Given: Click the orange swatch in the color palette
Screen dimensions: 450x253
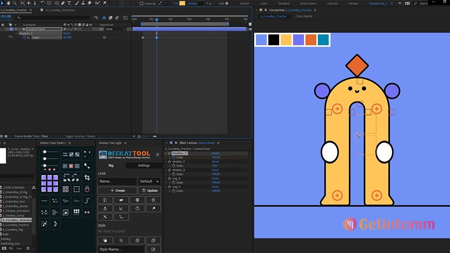Looking at the screenshot, I should point(311,40).
